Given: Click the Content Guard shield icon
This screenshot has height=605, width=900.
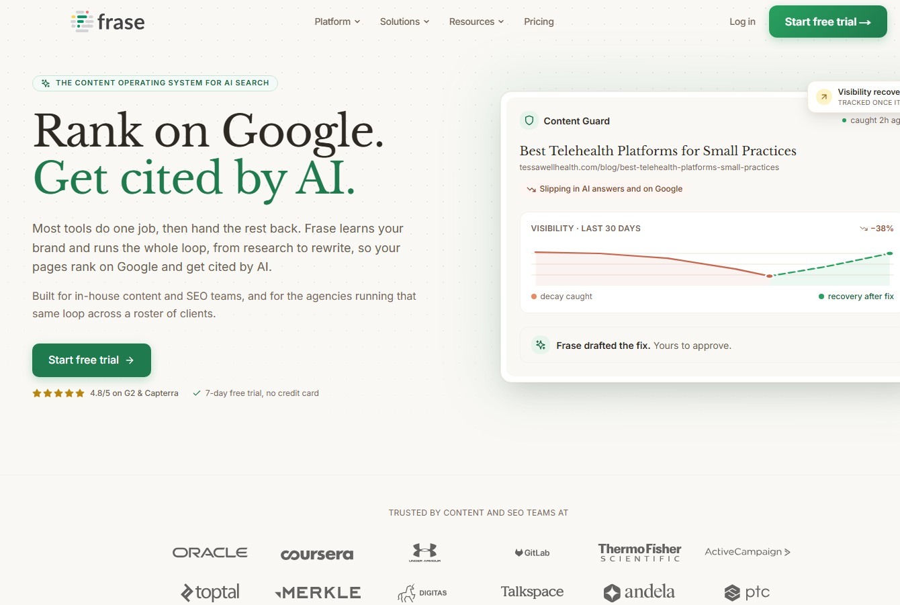Looking at the screenshot, I should [529, 120].
